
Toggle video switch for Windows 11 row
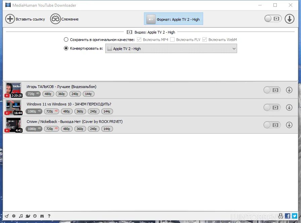tap(272, 107)
